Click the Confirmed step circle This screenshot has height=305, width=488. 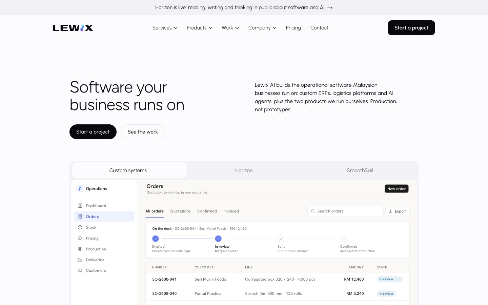point(343,239)
